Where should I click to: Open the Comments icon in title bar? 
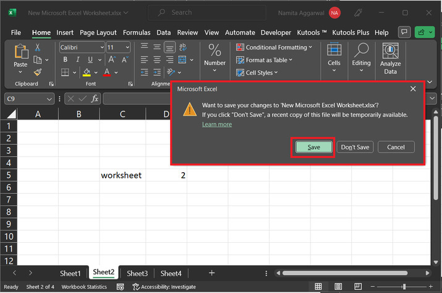tap(405, 32)
